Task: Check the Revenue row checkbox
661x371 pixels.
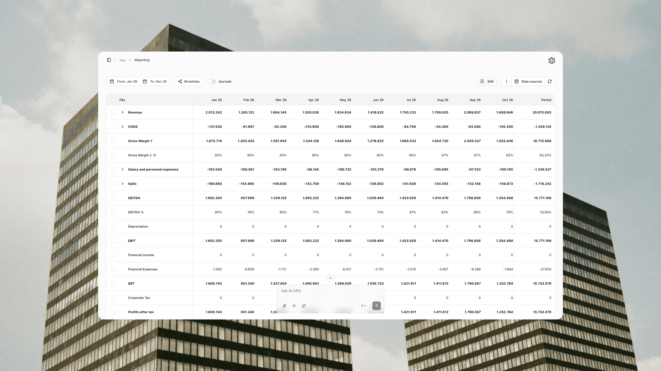Action: click(113, 112)
